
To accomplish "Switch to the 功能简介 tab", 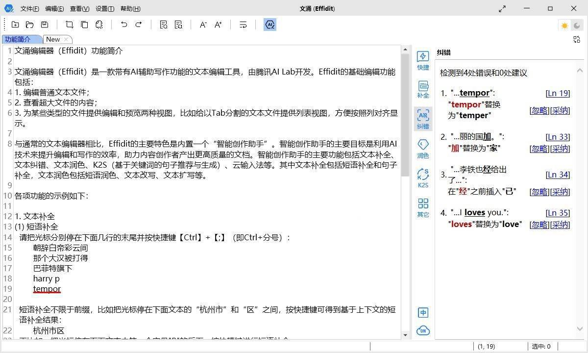I will pos(22,39).
